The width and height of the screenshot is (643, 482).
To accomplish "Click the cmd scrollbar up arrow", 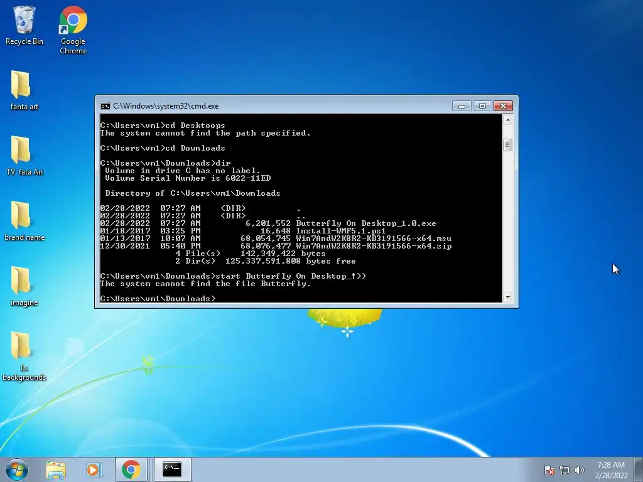I will point(507,120).
